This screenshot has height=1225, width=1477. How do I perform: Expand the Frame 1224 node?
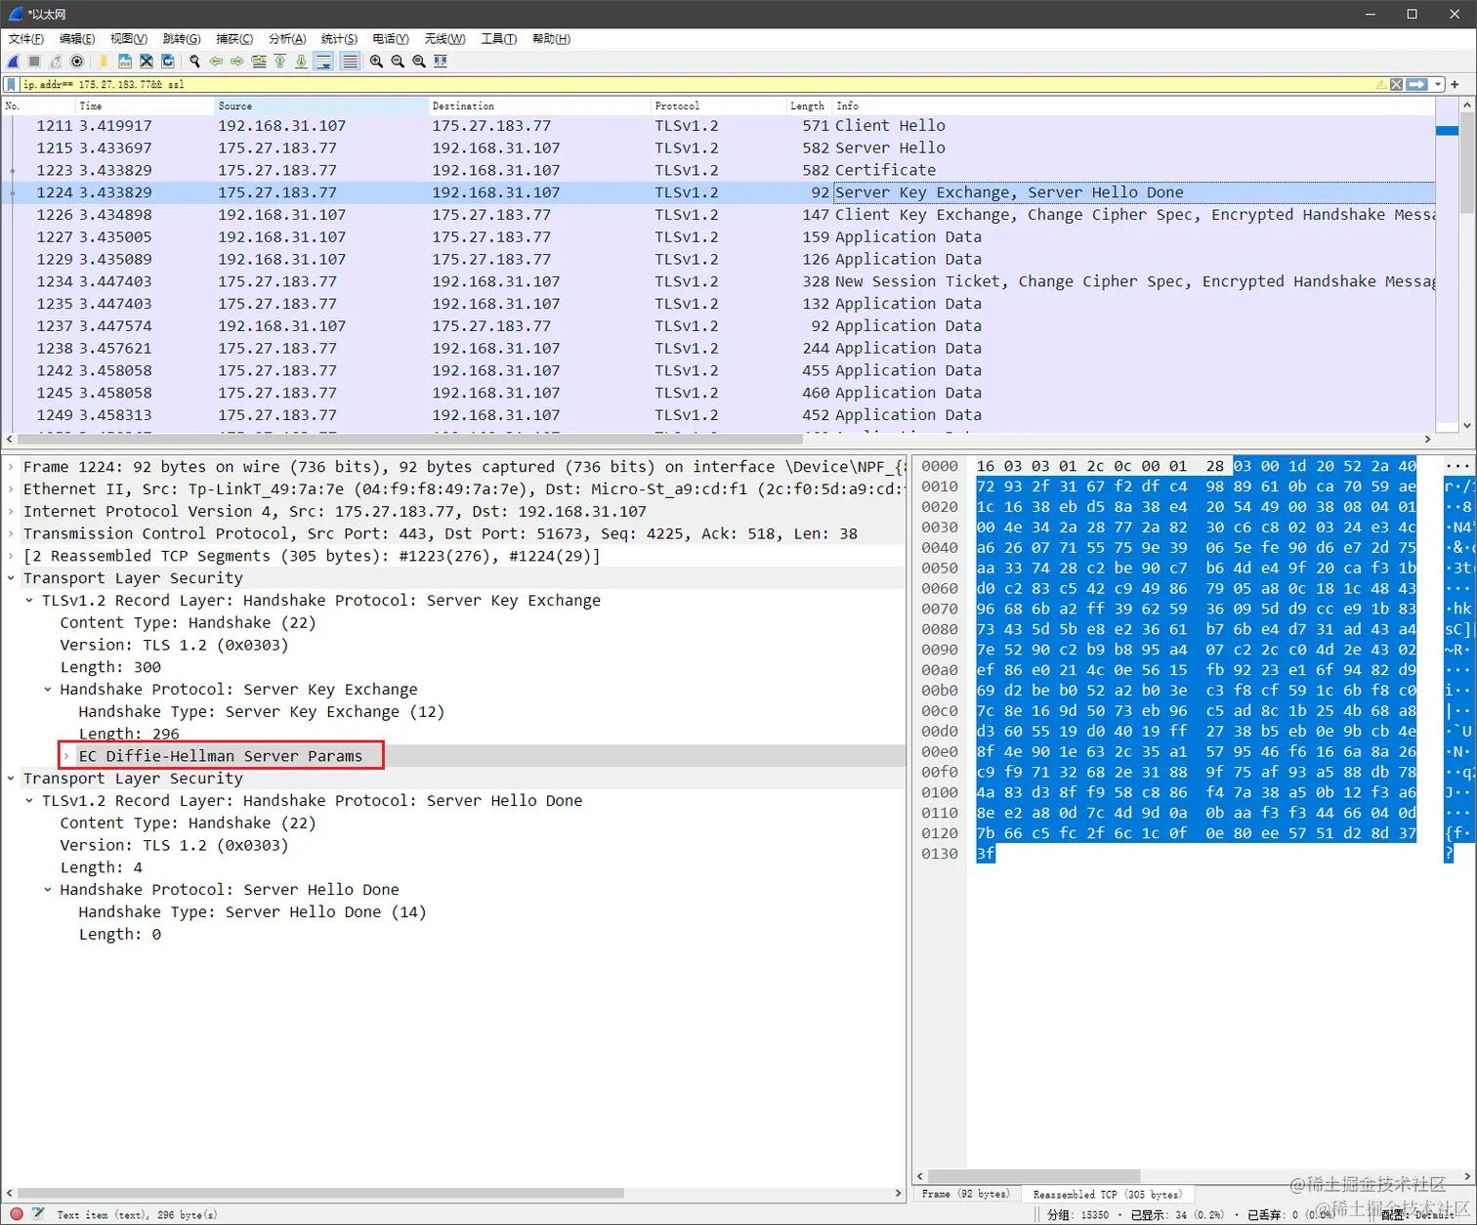point(11,467)
